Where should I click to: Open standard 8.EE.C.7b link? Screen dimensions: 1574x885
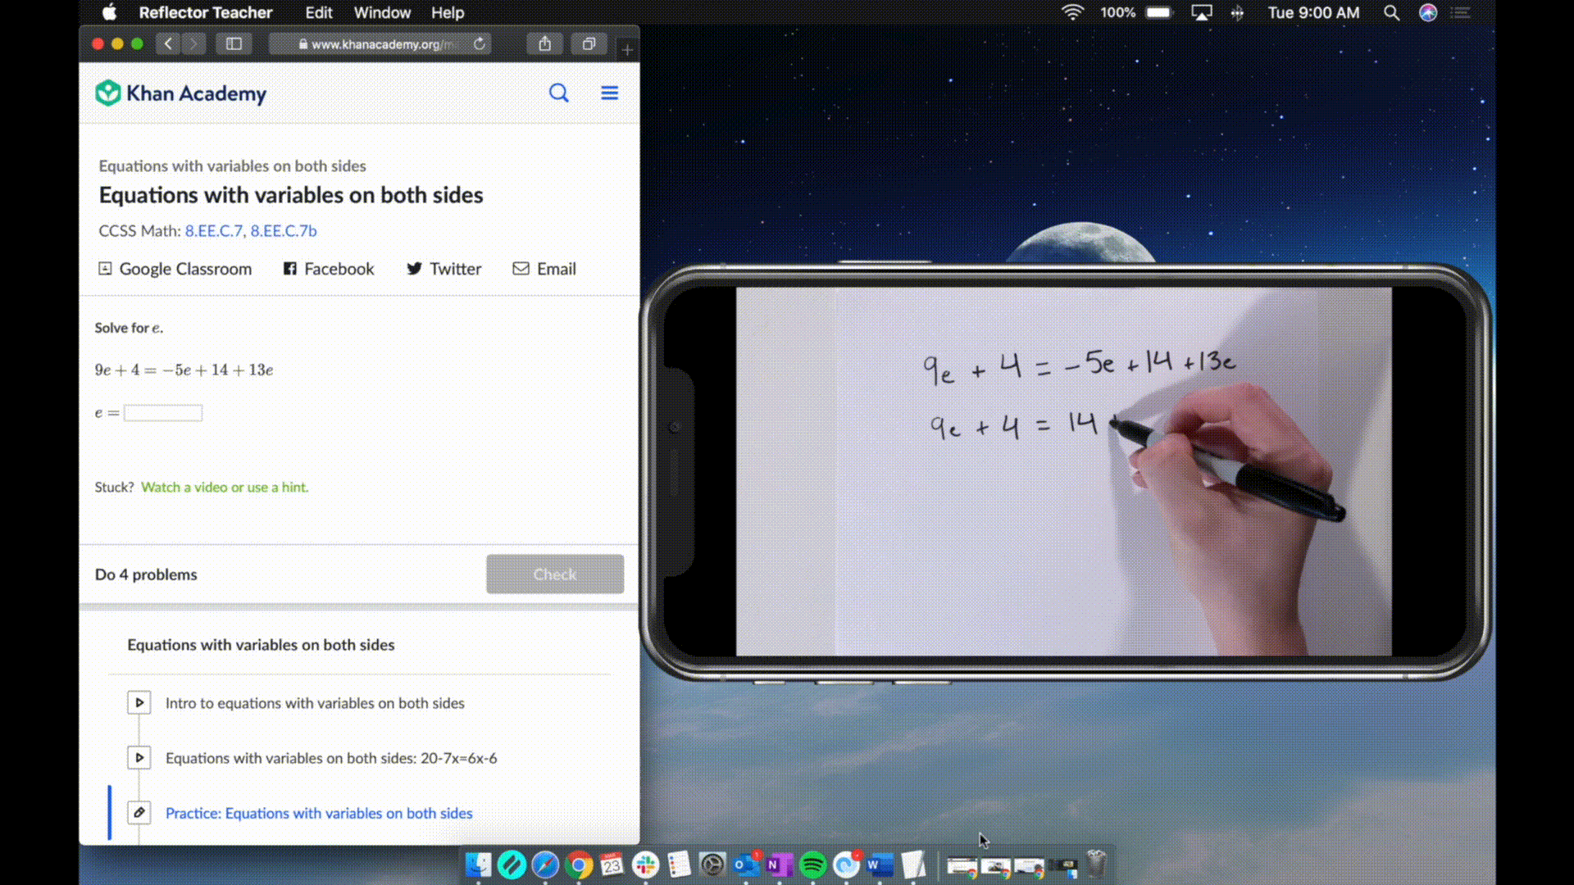tap(284, 231)
